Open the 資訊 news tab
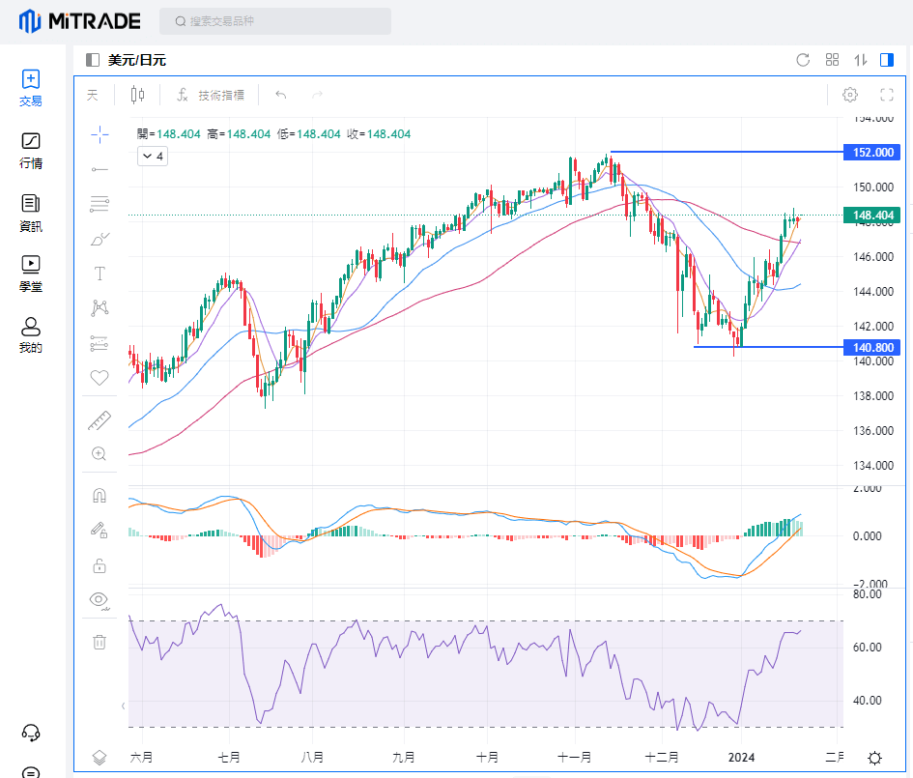The height and width of the screenshot is (778, 913). (31, 213)
